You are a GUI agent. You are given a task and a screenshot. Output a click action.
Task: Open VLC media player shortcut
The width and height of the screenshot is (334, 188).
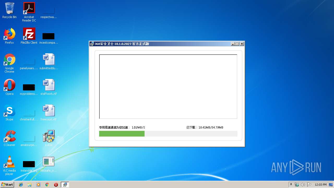click(x=9, y=166)
